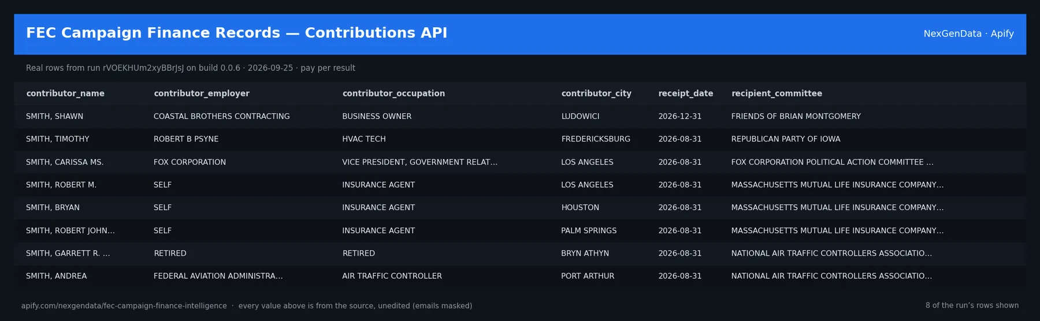Click the recipient_committee column header

pyautogui.click(x=777, y=94)
